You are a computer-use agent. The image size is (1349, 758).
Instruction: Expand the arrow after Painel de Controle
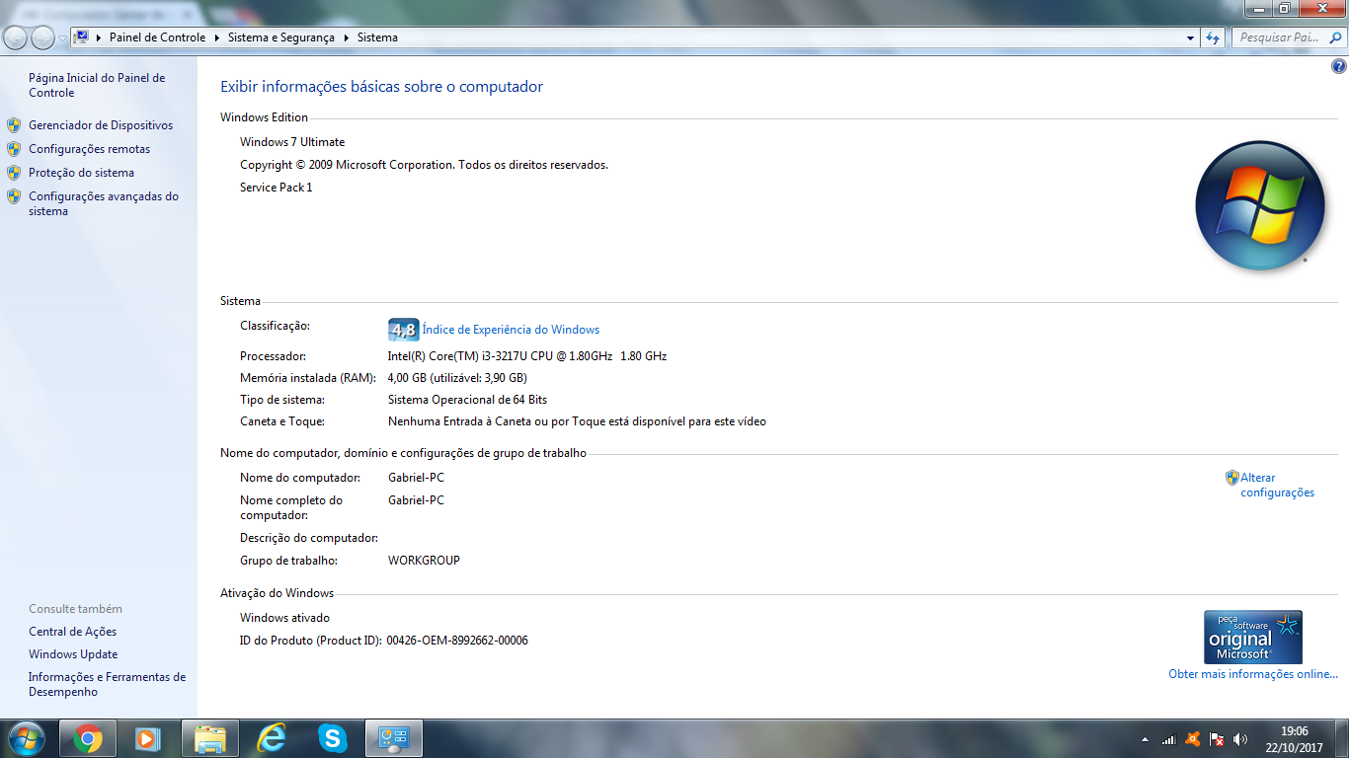tap(215, 38)
